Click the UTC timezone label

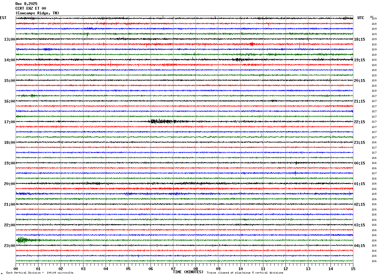click(361, 18)
